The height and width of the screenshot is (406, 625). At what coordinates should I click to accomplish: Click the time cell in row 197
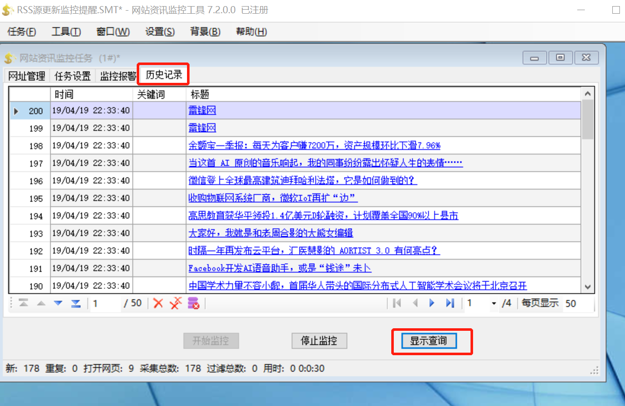click(91, 163)
